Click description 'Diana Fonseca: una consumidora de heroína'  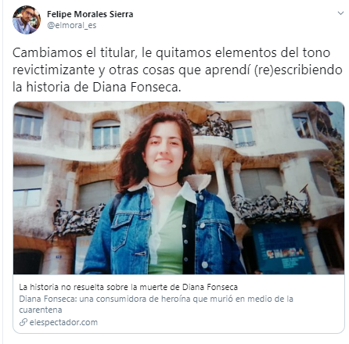tap(156, 304)
